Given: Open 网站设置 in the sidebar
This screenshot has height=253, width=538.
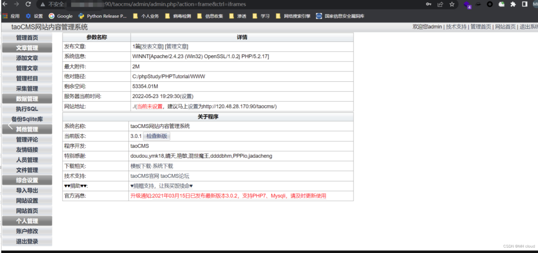Looking at the screenshot, I should 27,201.
